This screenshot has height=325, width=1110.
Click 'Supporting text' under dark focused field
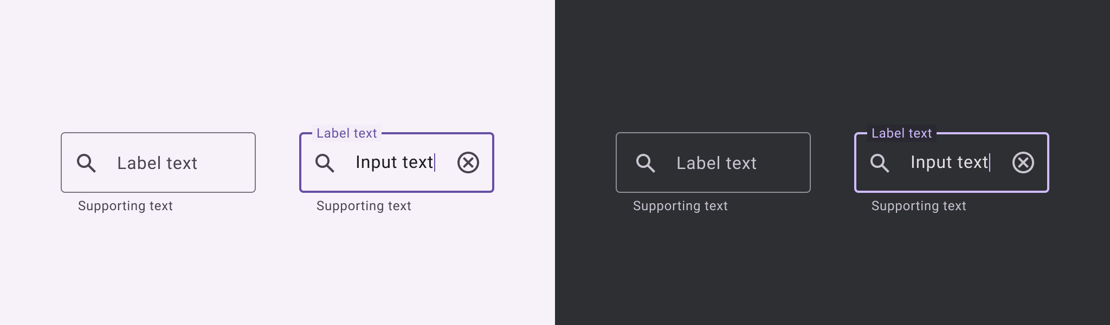(x=919, y=206)
